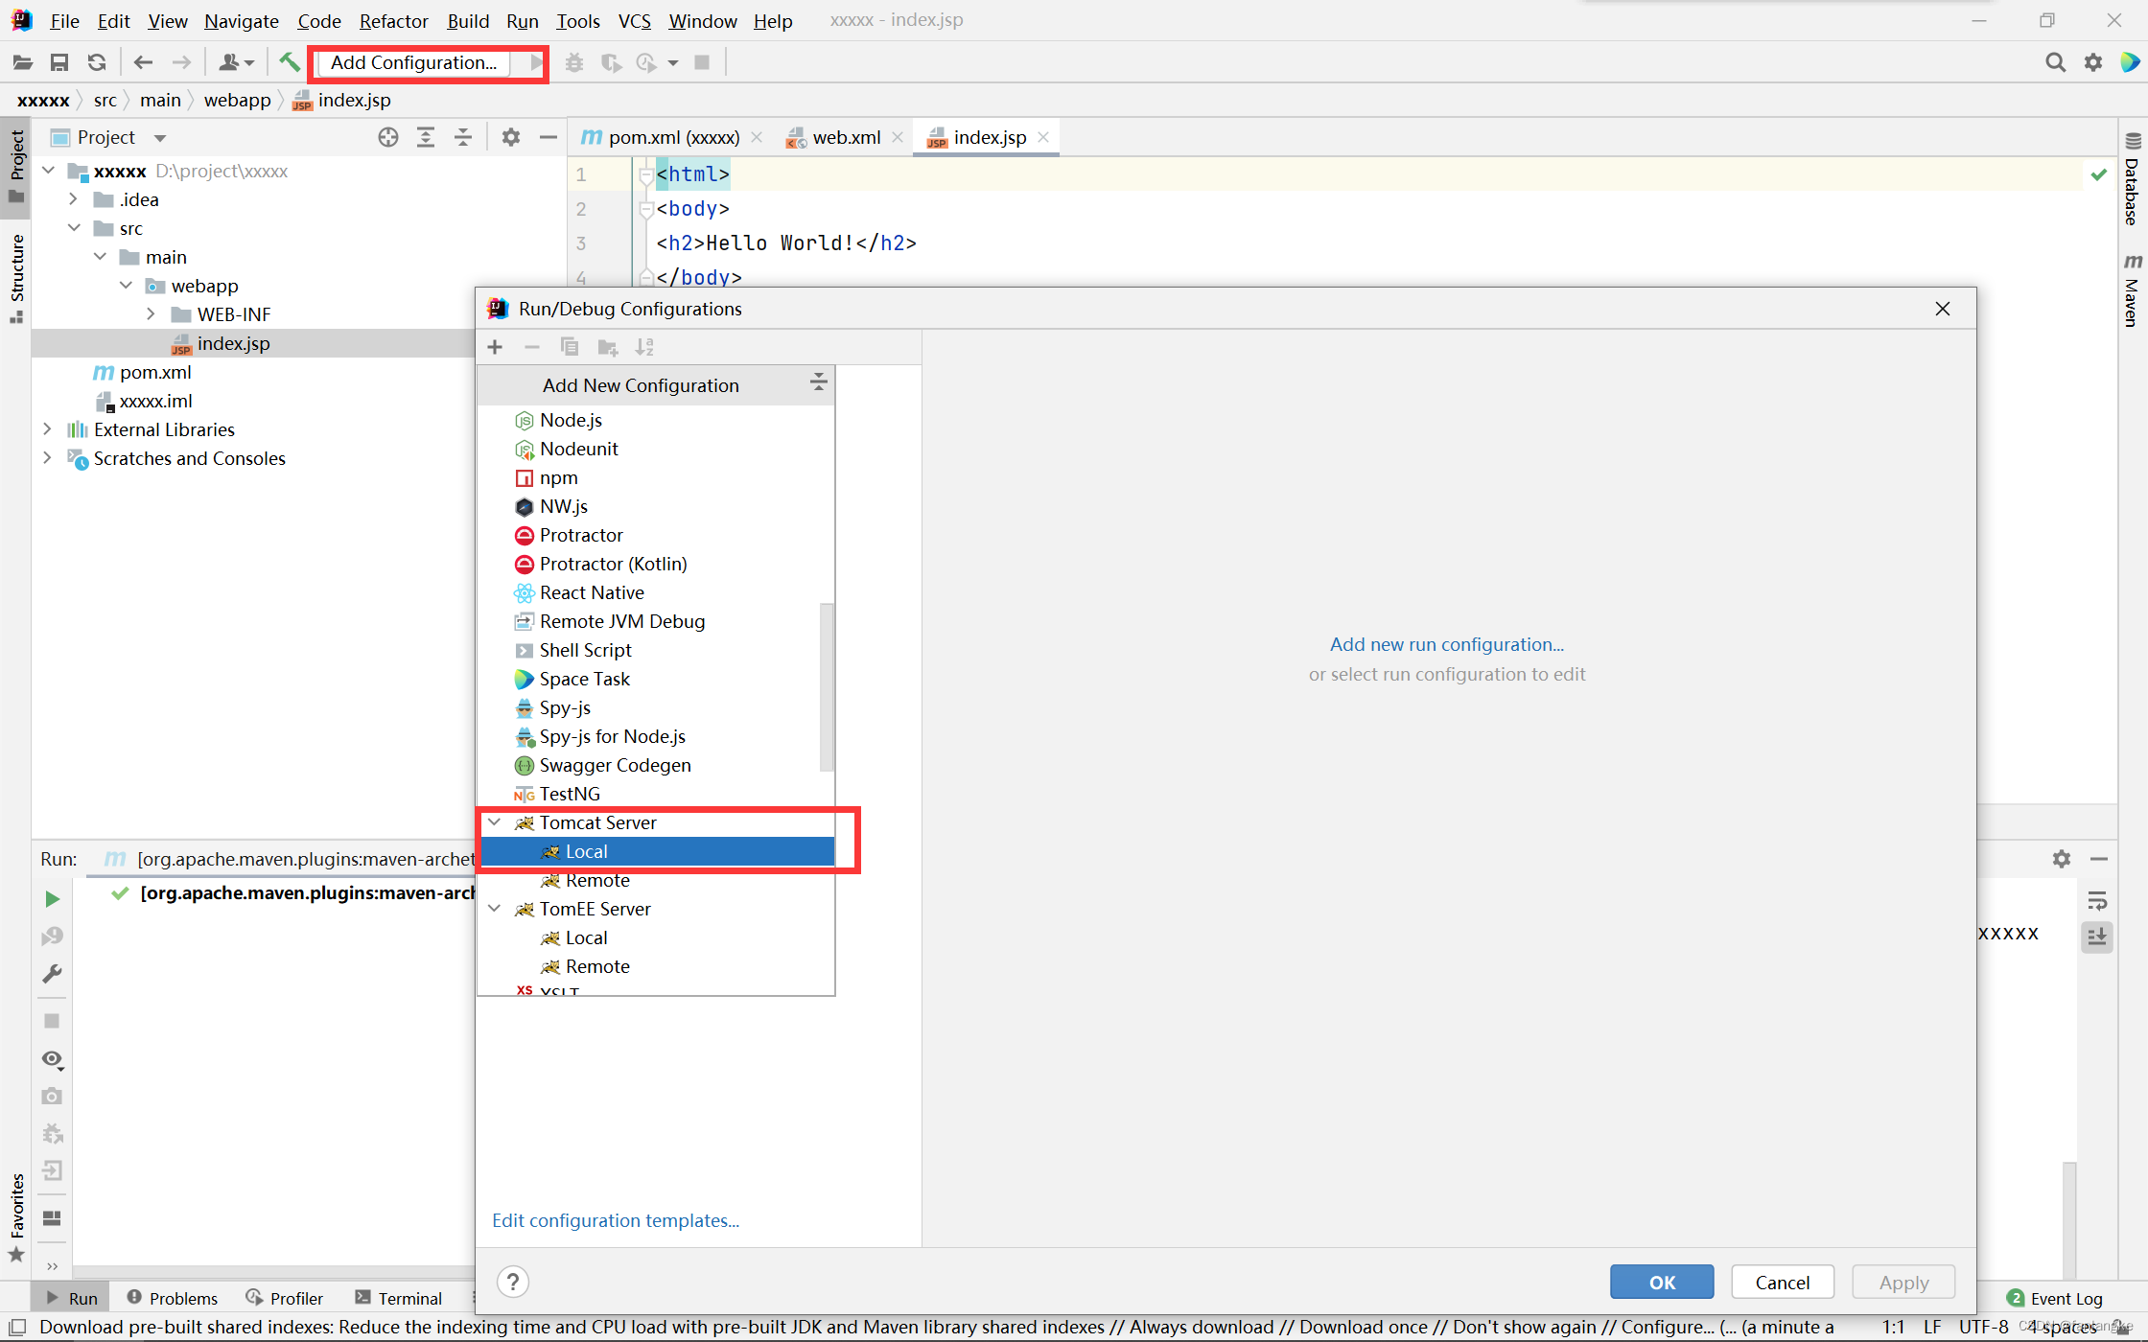2148x1342 pixels.
Task: Toggle scroll to end in the Run console
Action: 2097,937
